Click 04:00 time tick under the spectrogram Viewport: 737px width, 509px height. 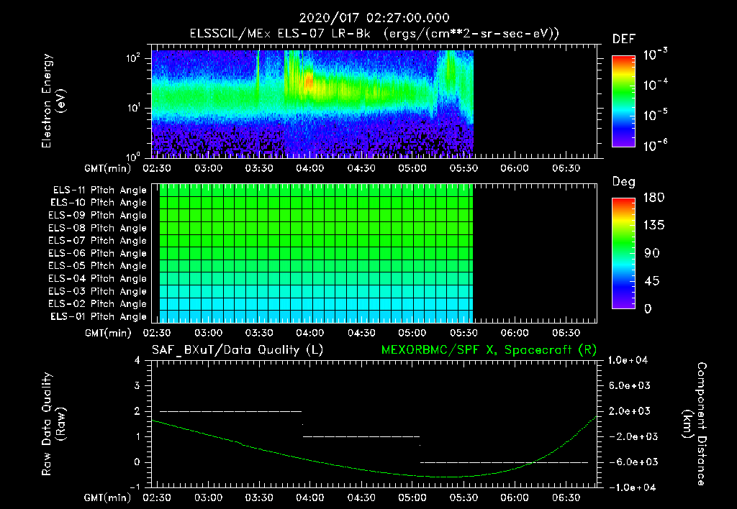[x=310, y=168]
